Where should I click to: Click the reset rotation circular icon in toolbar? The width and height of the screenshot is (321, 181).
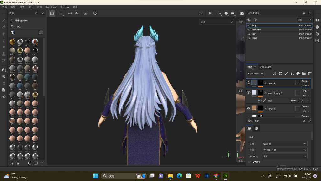click(x=95, y=13)
